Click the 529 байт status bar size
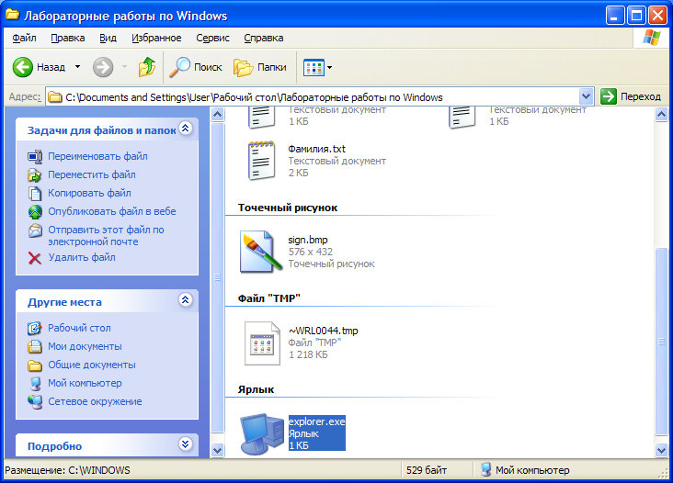Image resolution: width=673 pixels, height=483 pixels. click(x=427, y=470)
